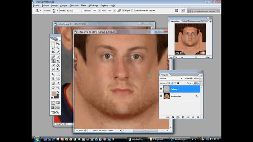Select the Notes tool
Image resolution: width=253 pixels, height=142 pixels.
(x=53, y=83)
